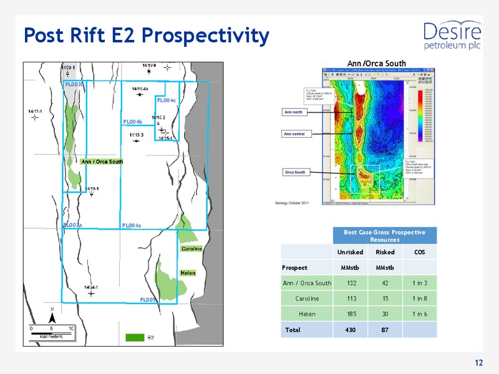Click the Ann / Orca South table row name
The image size is (499, 374).
tap(307, 283)
